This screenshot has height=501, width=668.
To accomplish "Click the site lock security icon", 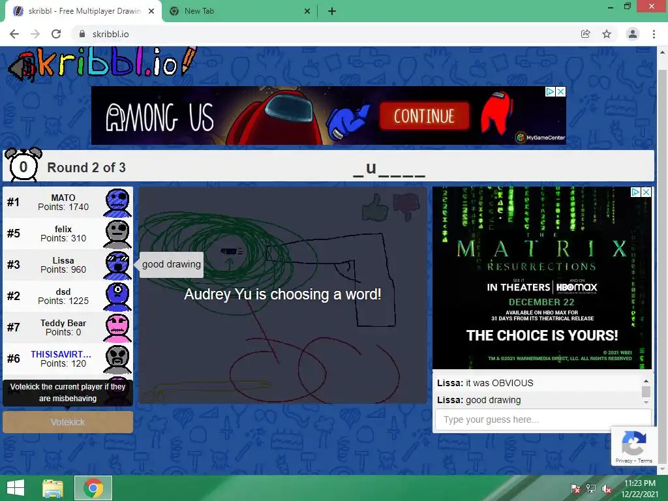I will 82,34.
